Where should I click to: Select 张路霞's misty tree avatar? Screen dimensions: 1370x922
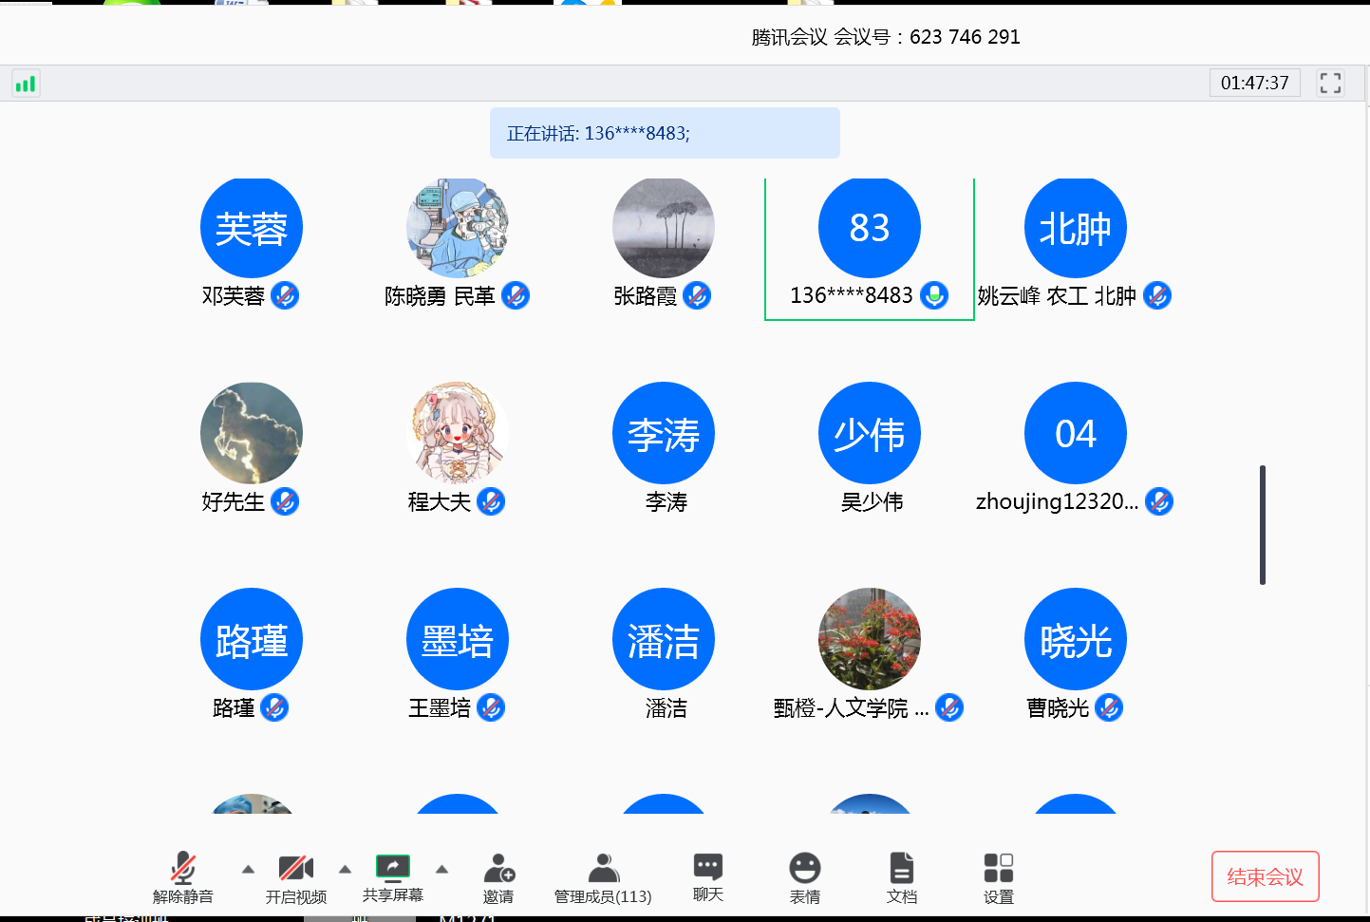[664, 228]
